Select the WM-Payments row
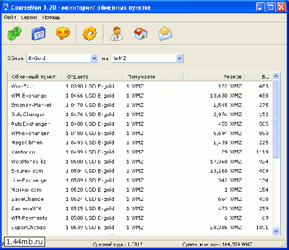 click(x=140, y=218)
